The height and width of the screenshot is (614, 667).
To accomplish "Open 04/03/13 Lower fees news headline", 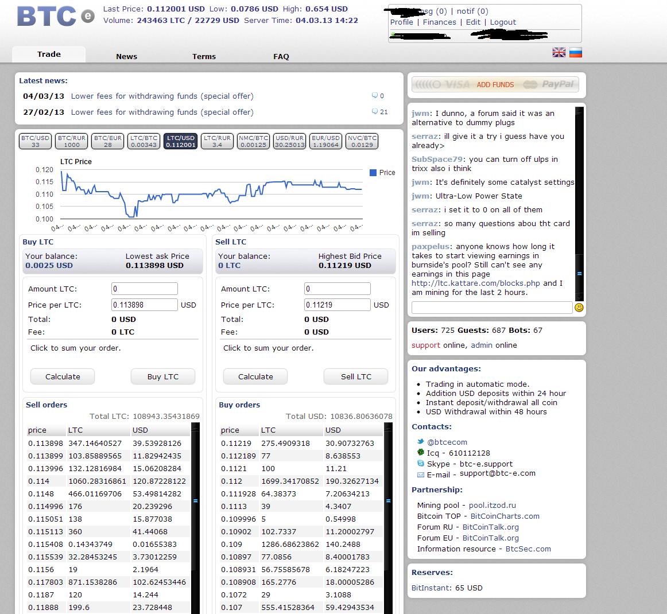I will tap(162, 96).
